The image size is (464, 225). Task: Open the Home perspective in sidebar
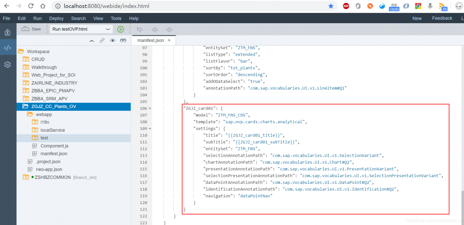(7, 32)
